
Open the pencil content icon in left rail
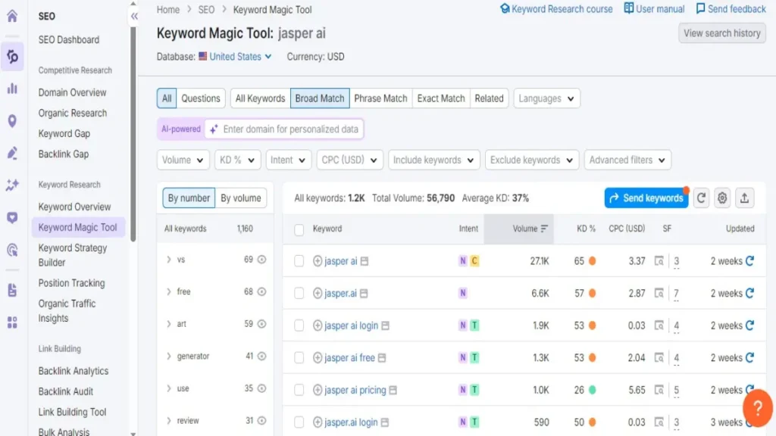(12, 153)
